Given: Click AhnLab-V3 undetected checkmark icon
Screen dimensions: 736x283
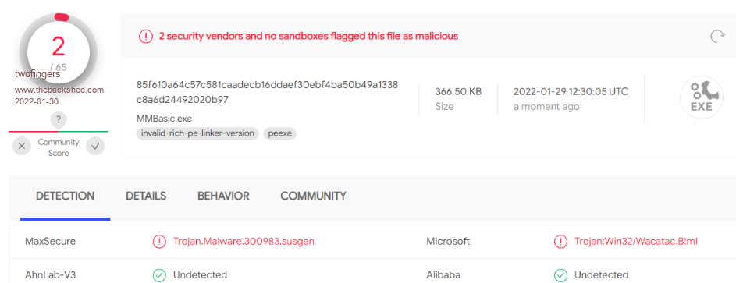Looking at the screenshot, I should click(159, 275).
